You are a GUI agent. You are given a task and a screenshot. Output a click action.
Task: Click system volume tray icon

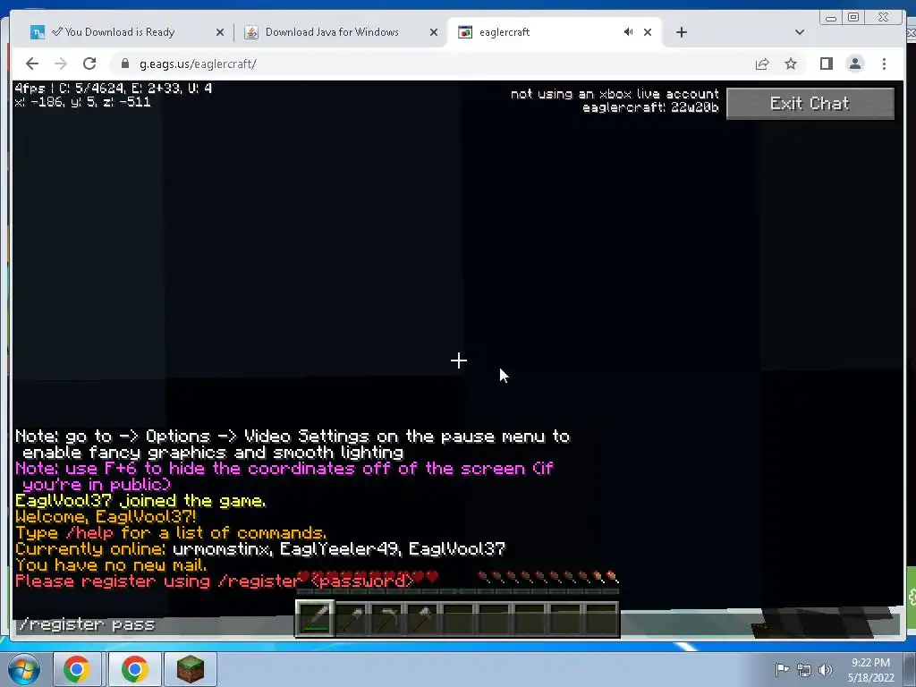point(826,669)
